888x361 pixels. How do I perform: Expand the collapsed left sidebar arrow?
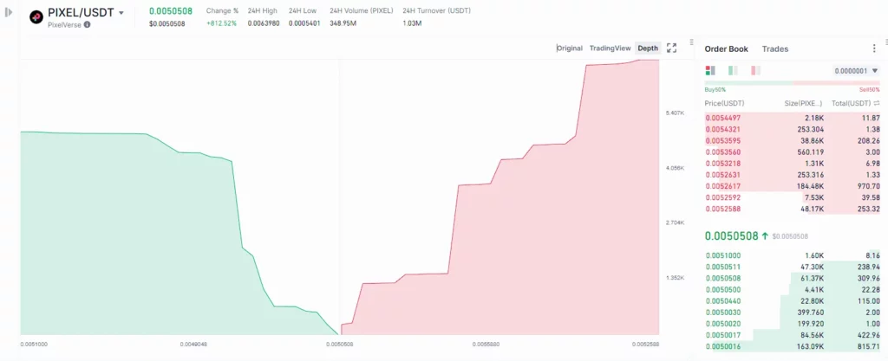[x=8, y=12]
